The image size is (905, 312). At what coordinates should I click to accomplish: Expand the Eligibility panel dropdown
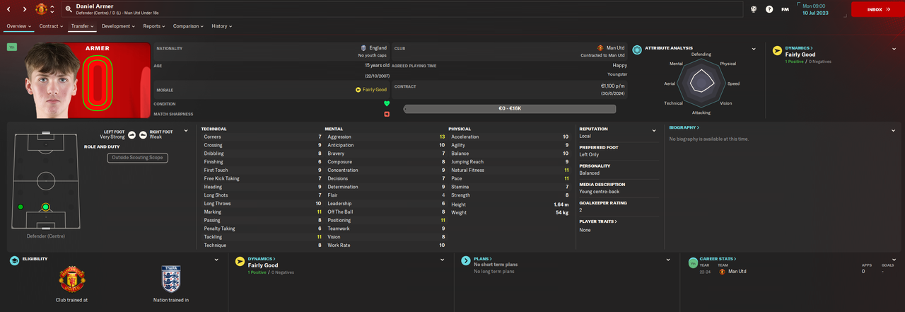tap(216, 260)
